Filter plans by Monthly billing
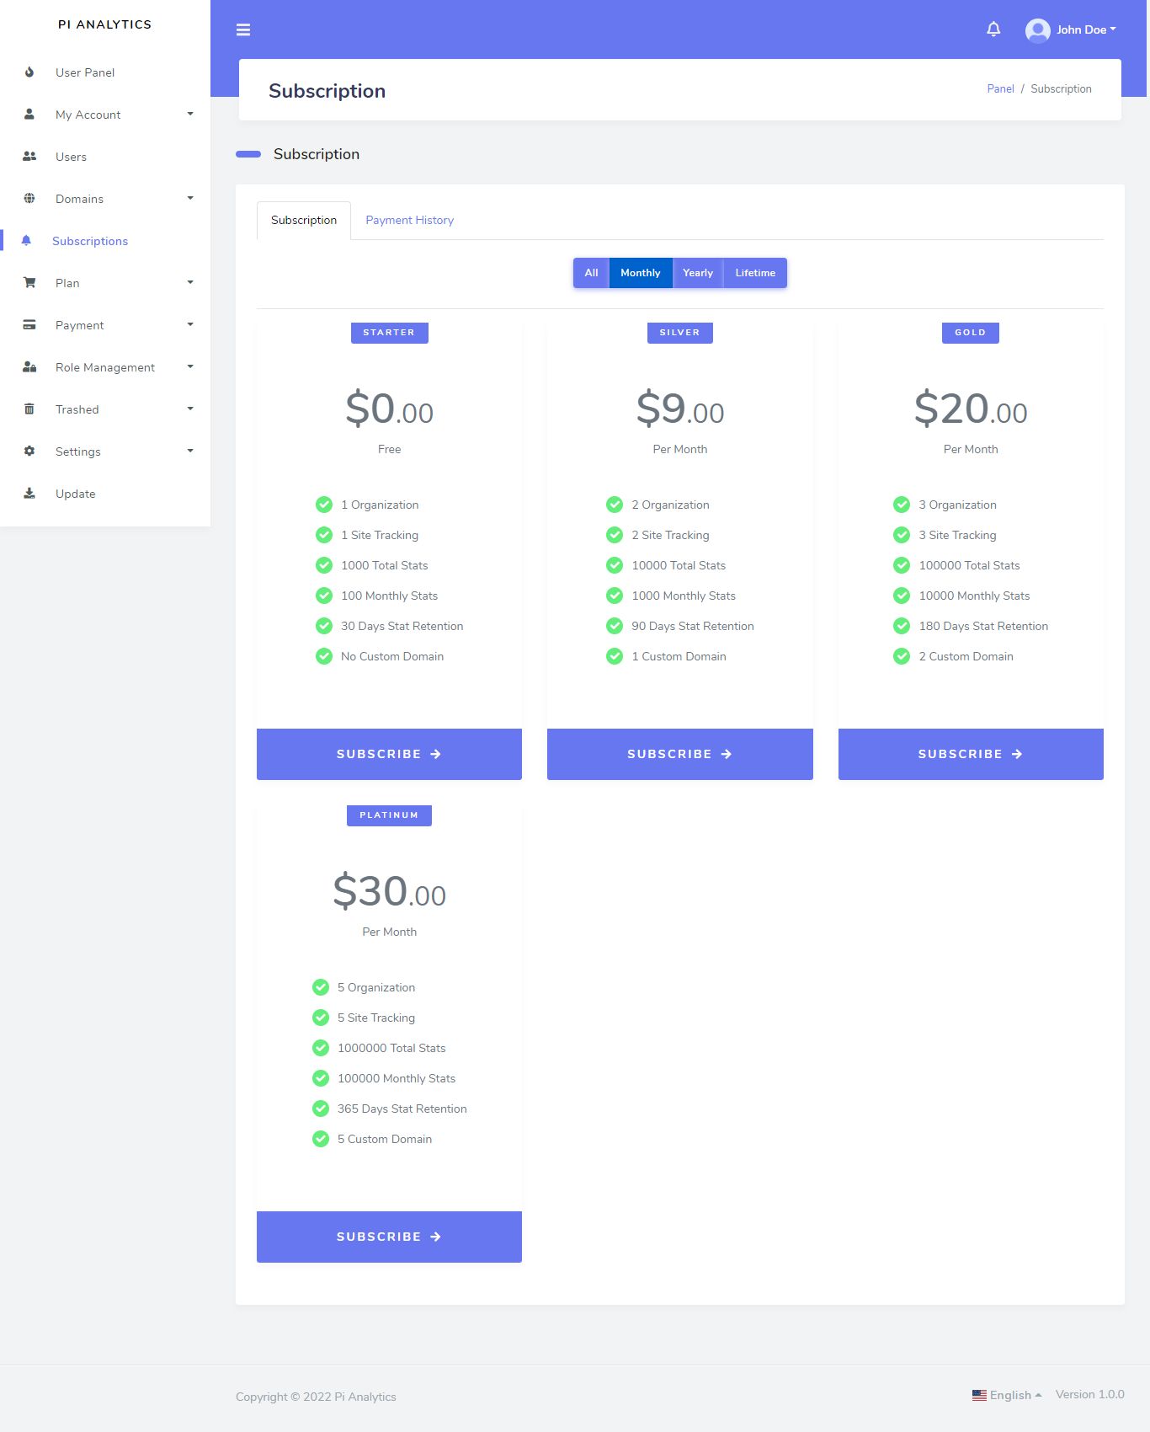This screenshot has height=1432, width=1150. click(641, 273)
